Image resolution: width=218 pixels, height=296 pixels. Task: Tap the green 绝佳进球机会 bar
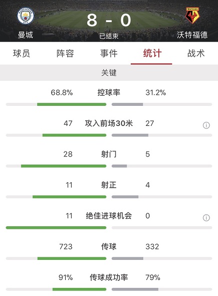point(56,228)
